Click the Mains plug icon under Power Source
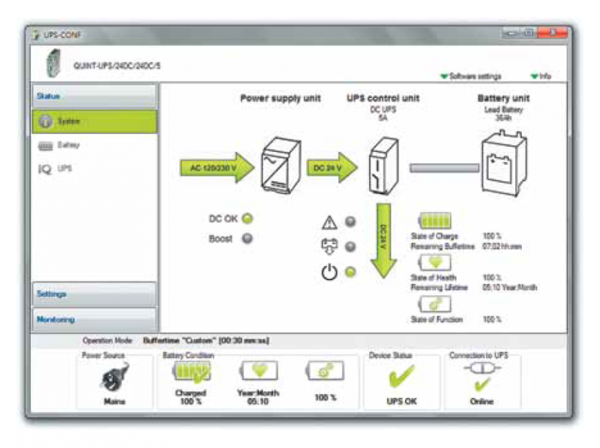This screenshot has width=600, height=448. (x=115, y=377)
